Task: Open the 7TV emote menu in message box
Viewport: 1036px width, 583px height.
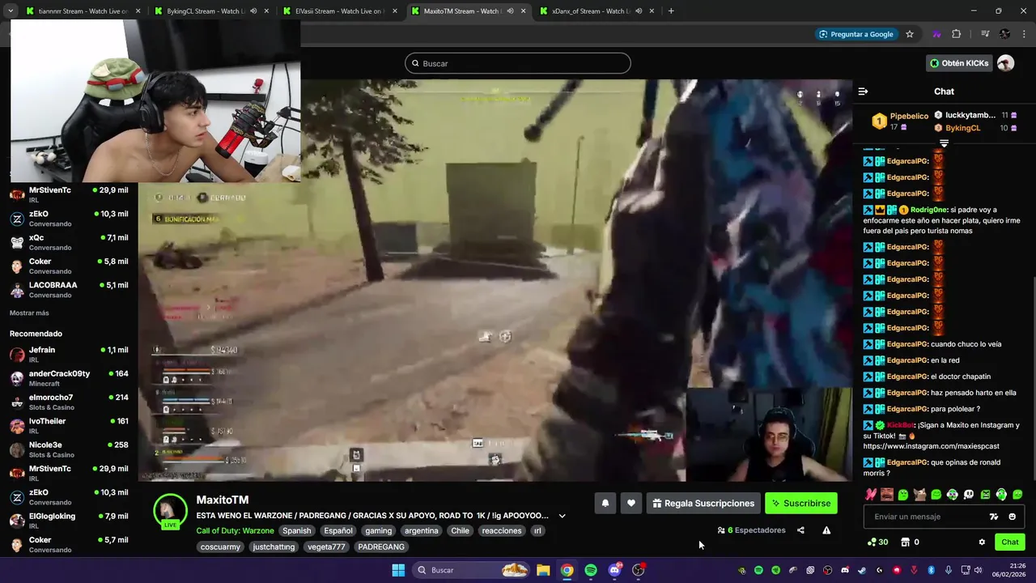Action: (x=994, y=517)
